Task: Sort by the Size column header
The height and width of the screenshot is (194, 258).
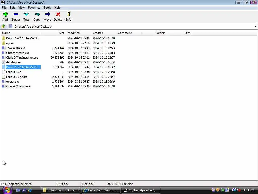Action: tap(53, 33)
